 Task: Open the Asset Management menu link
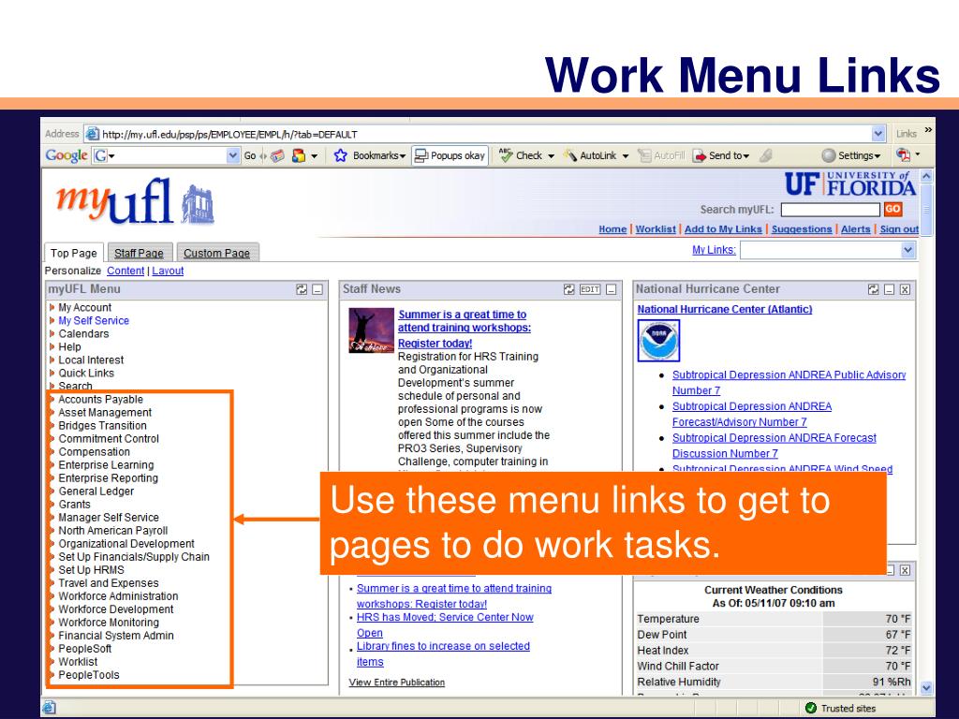pyautogui.click(x=105, y=413)
